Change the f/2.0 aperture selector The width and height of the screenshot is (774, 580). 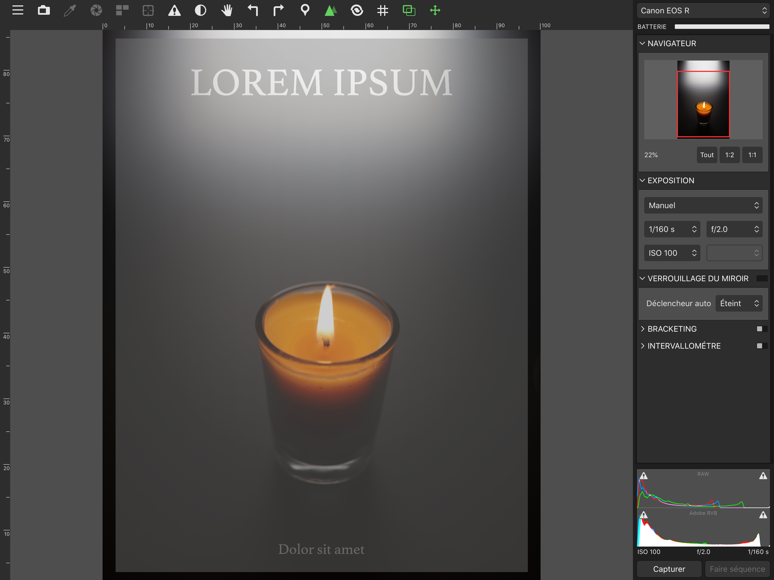pos(734,229)
